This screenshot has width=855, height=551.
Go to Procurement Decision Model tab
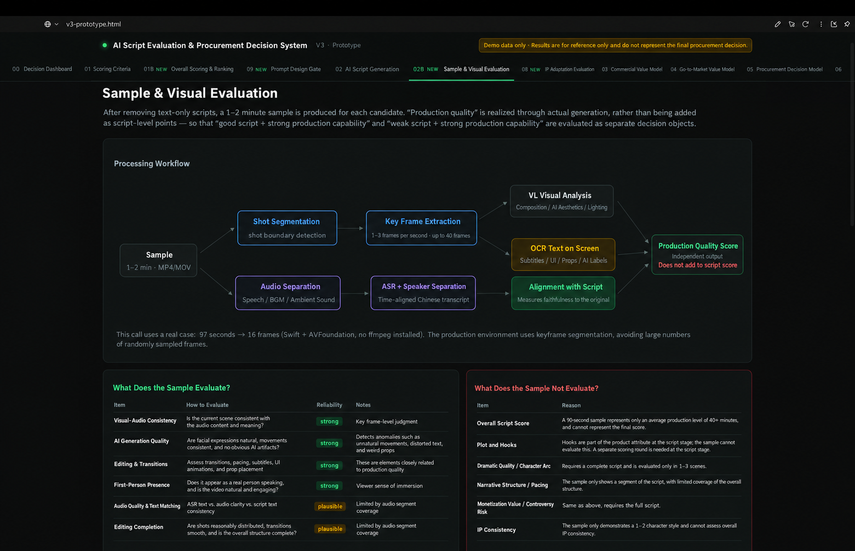pyautogui.click(x=785, y=69)
